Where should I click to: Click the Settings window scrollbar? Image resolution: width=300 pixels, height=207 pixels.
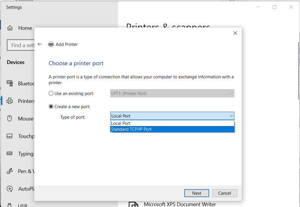(299, 70)
